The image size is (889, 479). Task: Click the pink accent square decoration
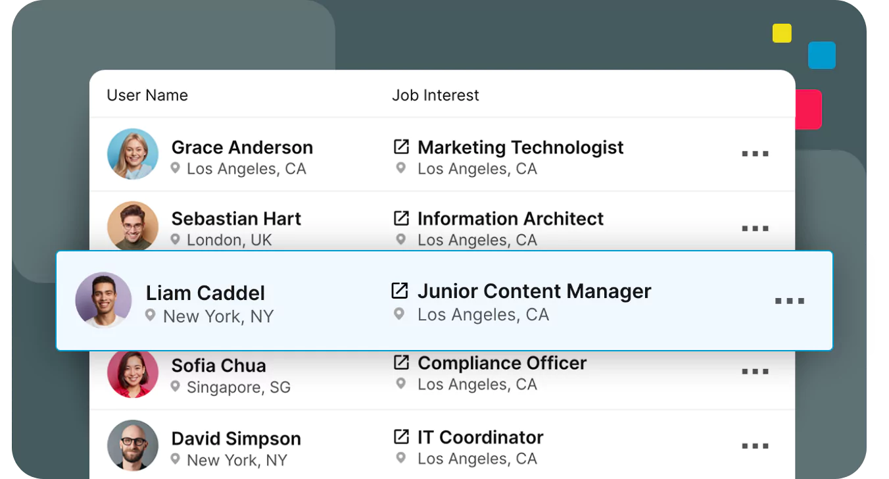pos(809,109)
